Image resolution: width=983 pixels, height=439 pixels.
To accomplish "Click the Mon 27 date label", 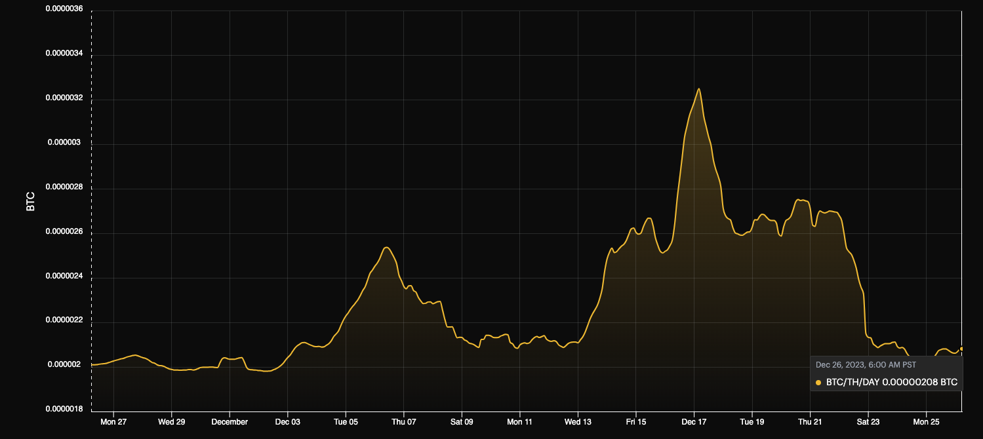I will [113, 422].
